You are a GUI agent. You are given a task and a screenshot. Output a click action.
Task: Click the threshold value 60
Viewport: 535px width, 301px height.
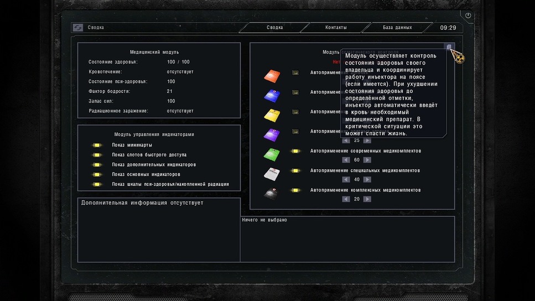(x=356, y=160)
